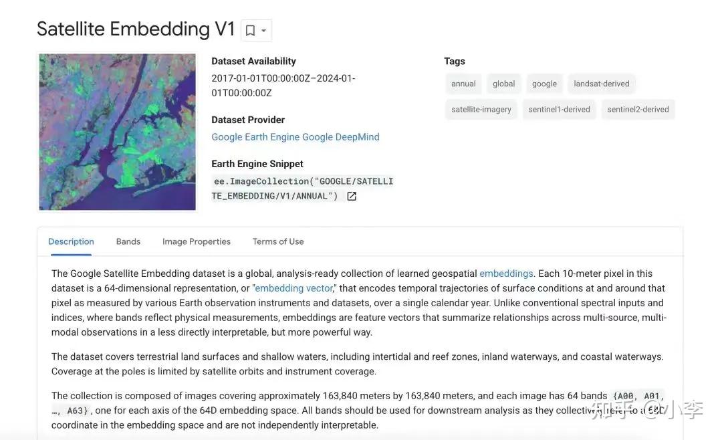Click the embedding vector link in the description text
This screenshot has height=440, width=722.
coord(293,288)
